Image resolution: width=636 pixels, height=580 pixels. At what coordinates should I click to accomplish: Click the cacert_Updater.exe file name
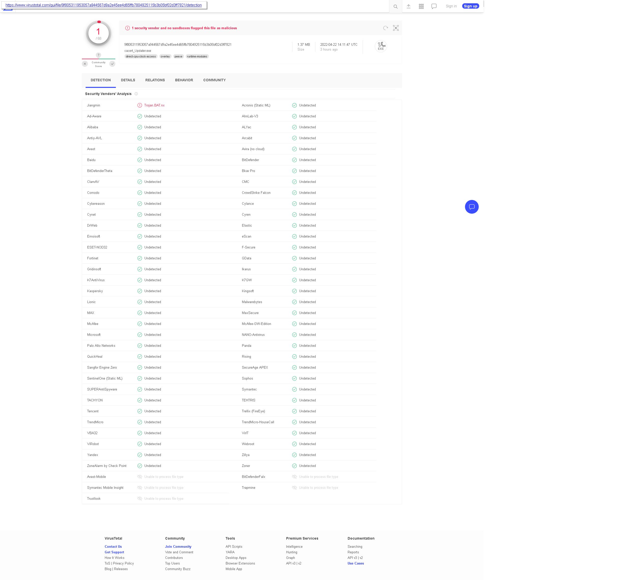point(137,51)
